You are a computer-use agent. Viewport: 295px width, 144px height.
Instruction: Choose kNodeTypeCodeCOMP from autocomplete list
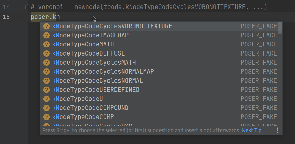coord(83,117)
